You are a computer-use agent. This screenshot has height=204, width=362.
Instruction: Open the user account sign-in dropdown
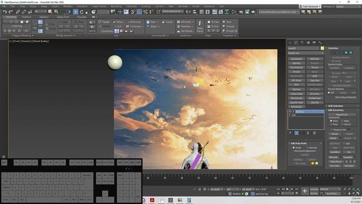310,6
